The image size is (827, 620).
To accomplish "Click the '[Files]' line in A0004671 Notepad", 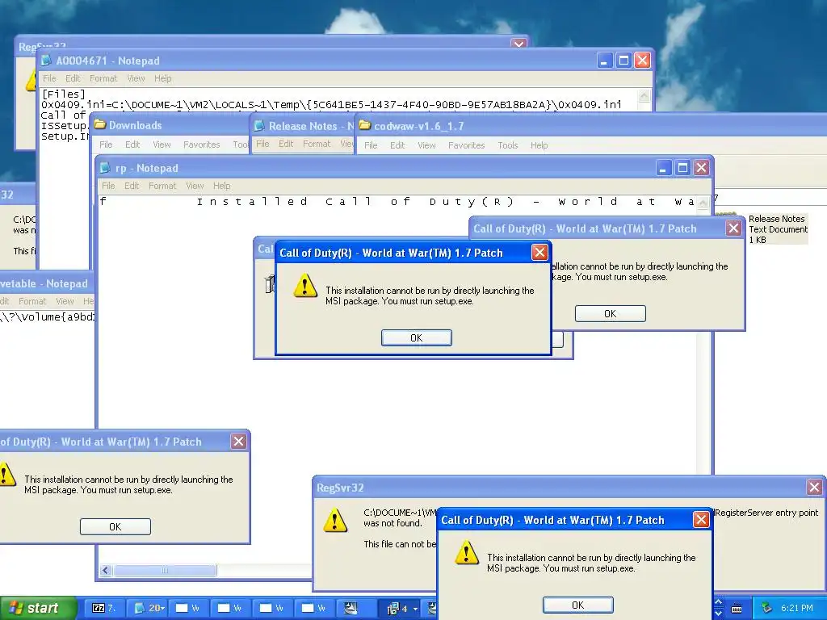I will click(63, 94).
